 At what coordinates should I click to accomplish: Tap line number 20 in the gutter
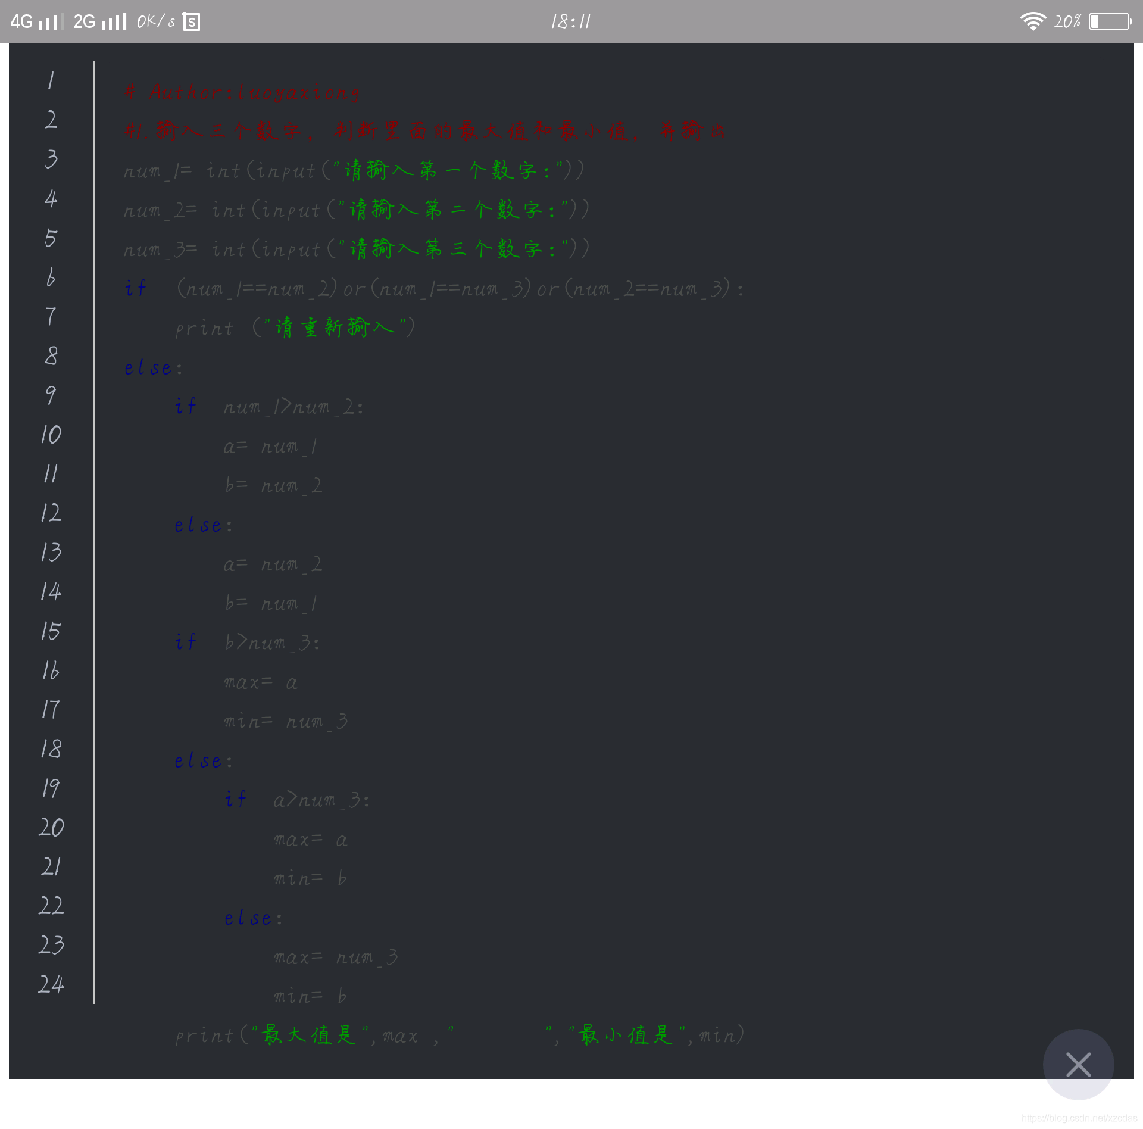coord(51,827)
